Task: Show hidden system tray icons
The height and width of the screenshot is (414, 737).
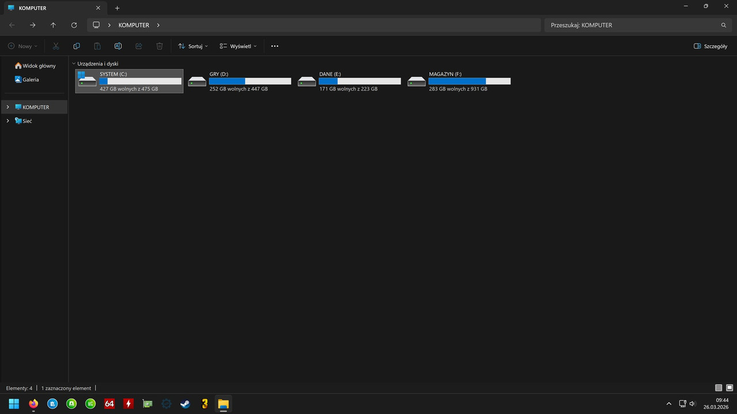Action: click(x=668, y=404)
